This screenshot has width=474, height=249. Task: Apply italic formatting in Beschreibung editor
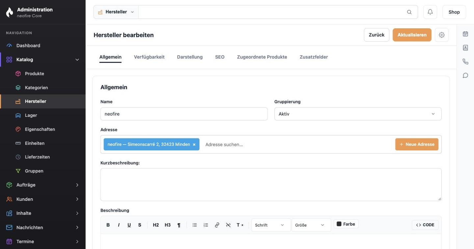118,225
